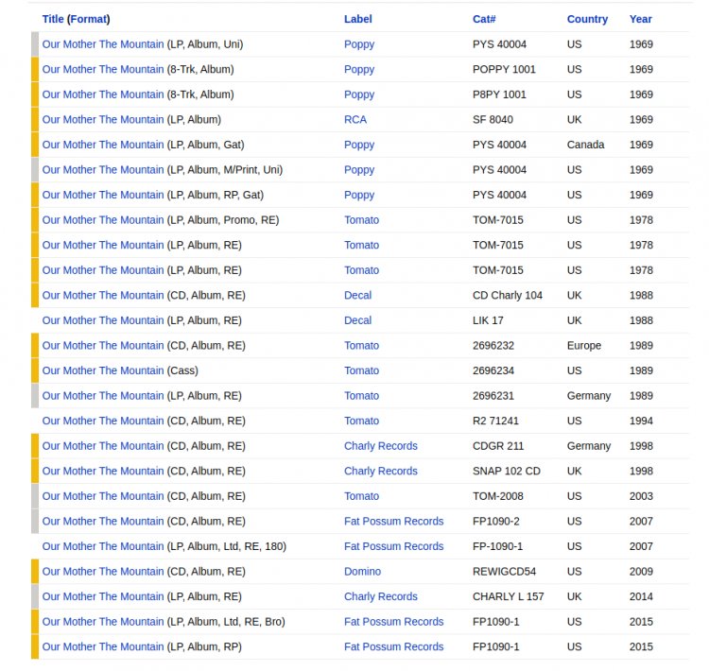Open Tomato label in R2 71241 row
The height and width of the screenshot is (671, 709).
[x=361, y=421]
